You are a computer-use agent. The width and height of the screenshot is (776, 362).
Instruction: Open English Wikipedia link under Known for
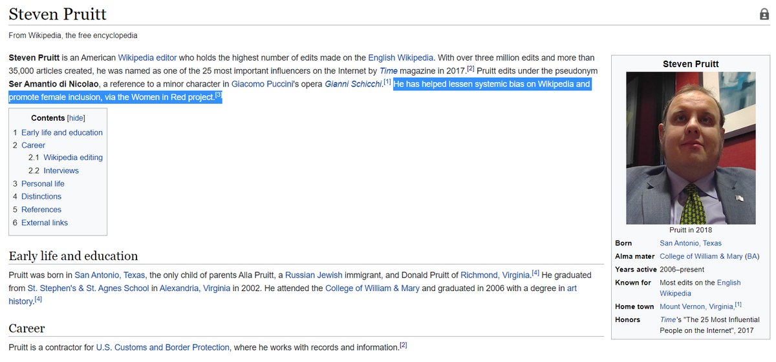[x=700, y=288]
